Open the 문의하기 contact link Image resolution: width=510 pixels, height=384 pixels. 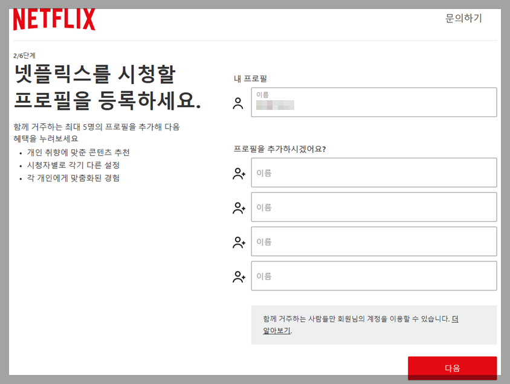tap(463, 18)
